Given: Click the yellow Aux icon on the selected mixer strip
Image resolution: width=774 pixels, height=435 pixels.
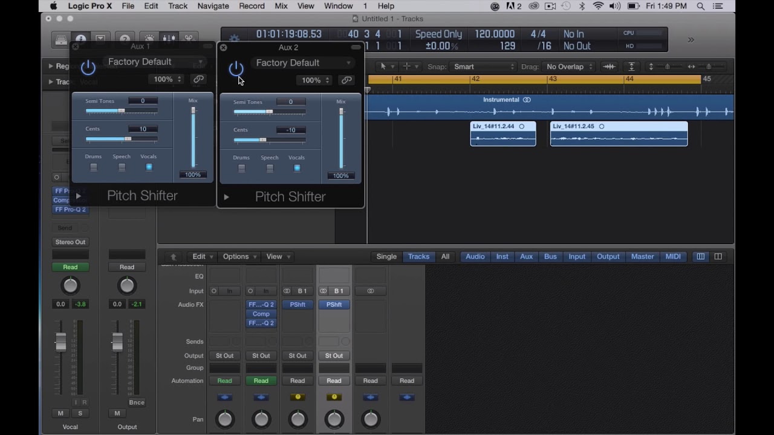Looking at the screenshot, I should click(x=334, y=397).
